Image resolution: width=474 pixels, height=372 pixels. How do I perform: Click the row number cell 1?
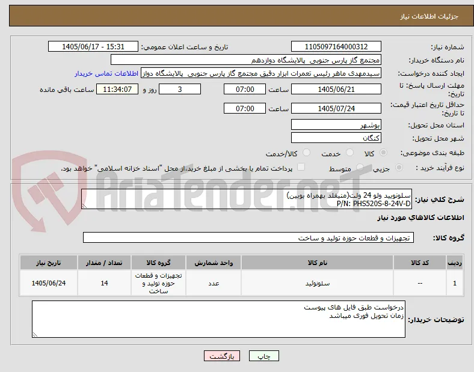(x=455, y=283)
